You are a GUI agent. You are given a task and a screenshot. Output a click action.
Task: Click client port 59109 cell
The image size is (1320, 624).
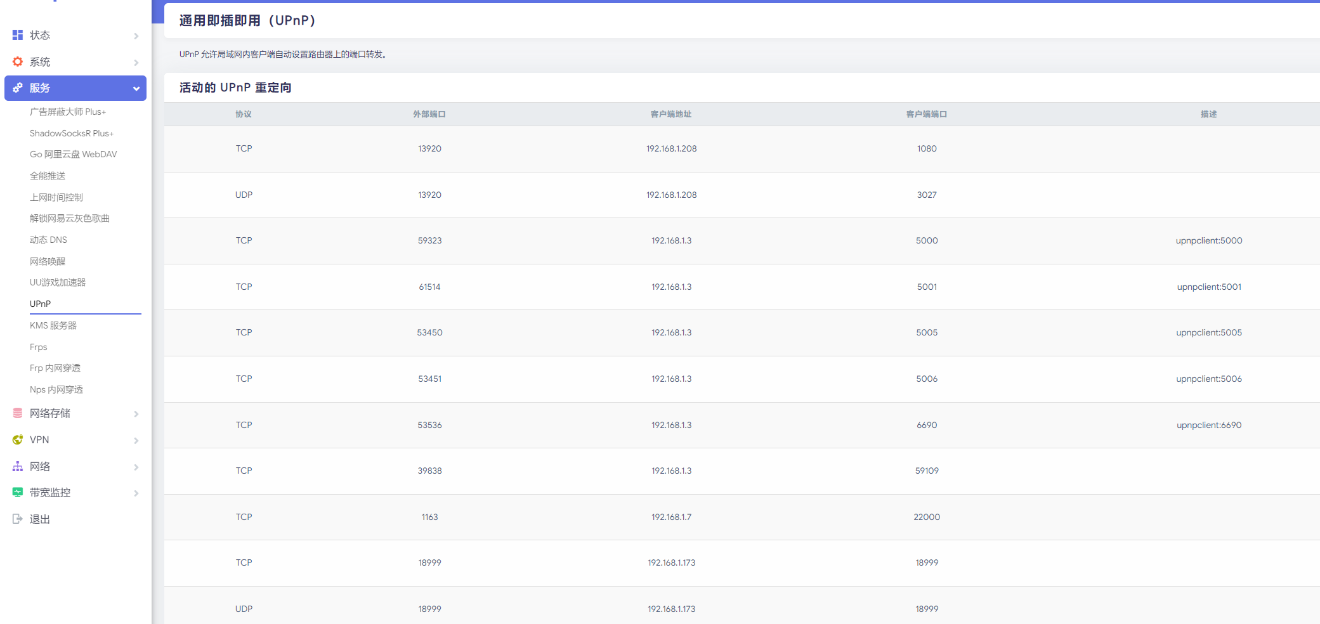coord(927,471)
